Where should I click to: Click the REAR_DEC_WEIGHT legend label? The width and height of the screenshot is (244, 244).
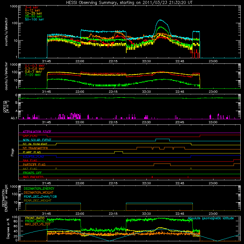point(38,201)
